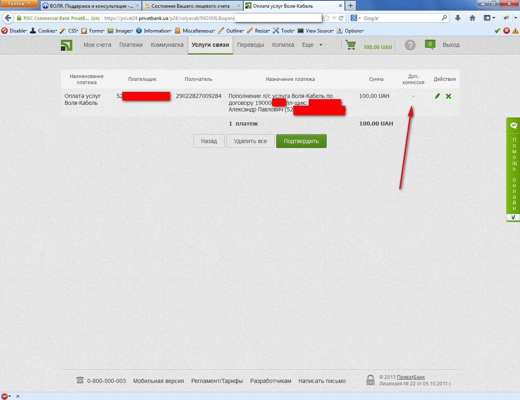Open the Images developer menu
This screenshot has height=400, width=520.
point(120,31)
